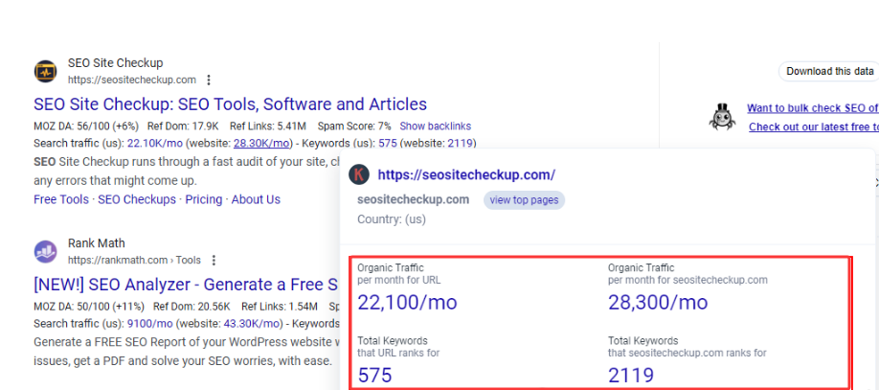Click the Country: (us) text
Image resolution: width=879 pixels, height=390 pixels.
click(x=392, y=219)
